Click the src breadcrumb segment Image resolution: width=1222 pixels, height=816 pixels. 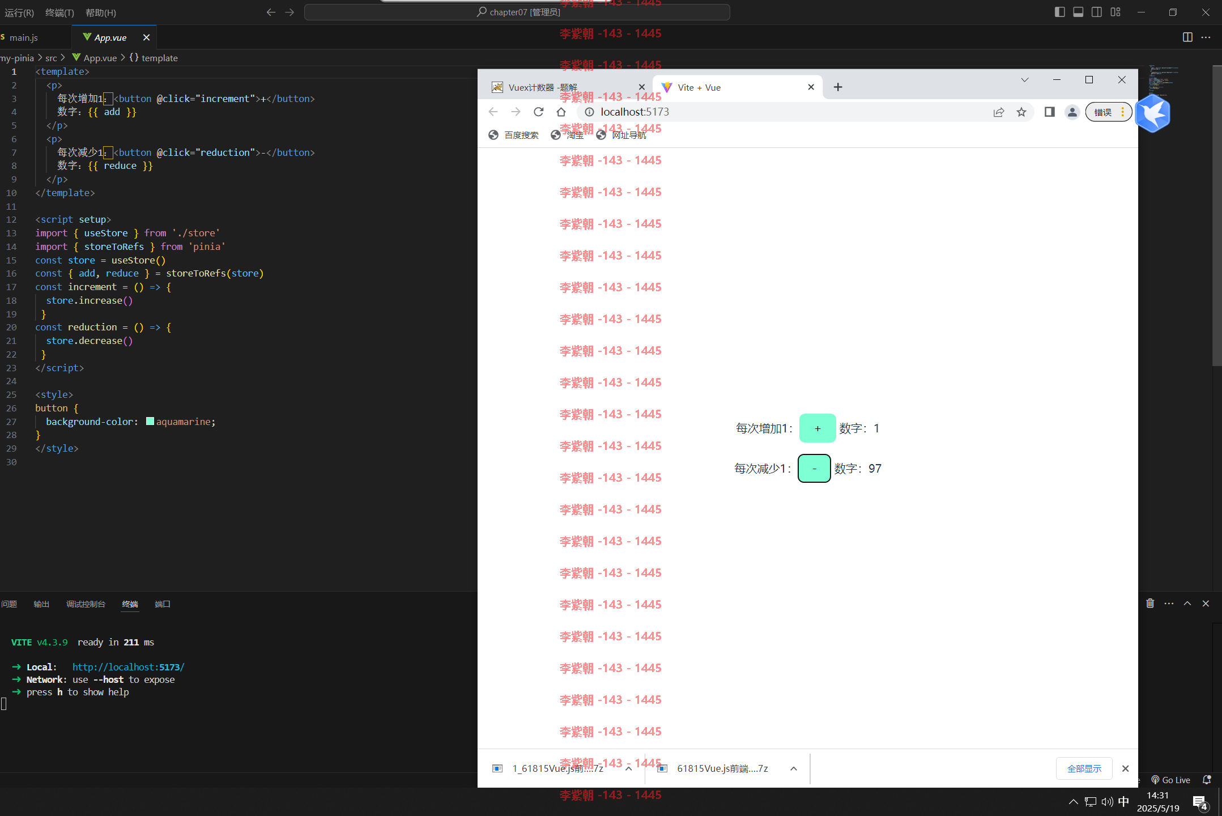point(51,58)
